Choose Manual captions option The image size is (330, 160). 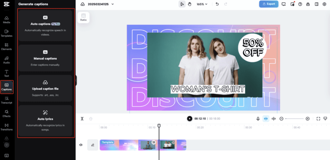point(45,58)
